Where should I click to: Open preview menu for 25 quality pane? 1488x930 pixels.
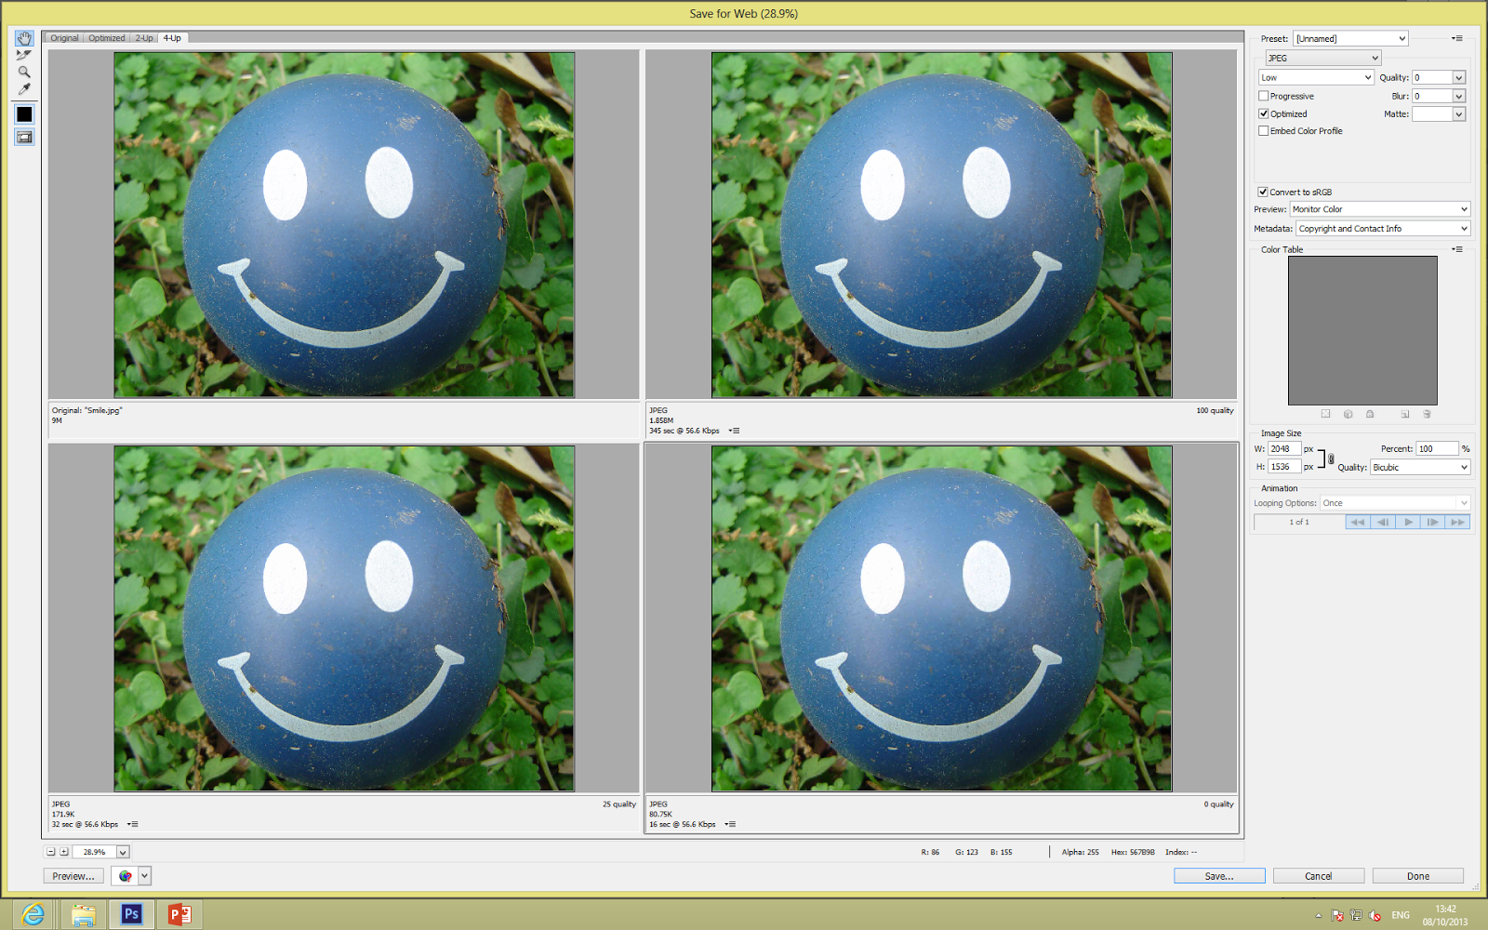click(132, 824)
